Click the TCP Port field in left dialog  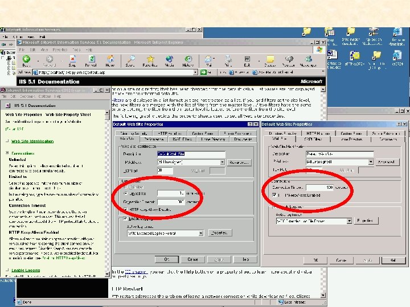click(x=165, y=171)
